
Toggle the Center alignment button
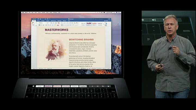(x=64, y=25)
